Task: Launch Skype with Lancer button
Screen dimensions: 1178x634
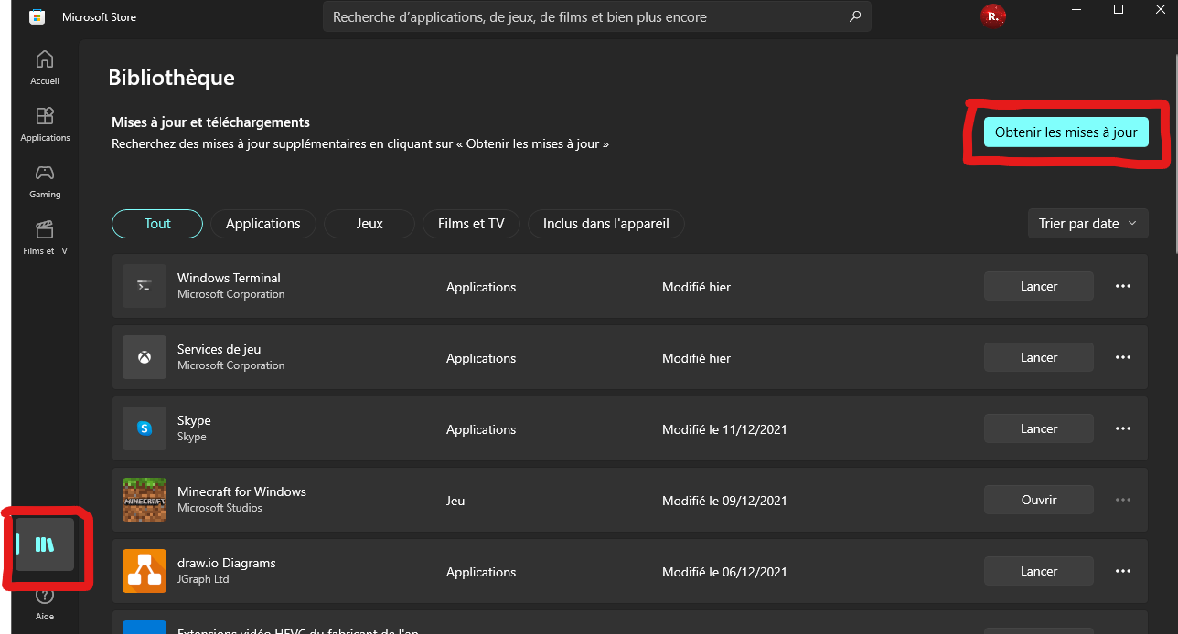Action: (1039, 428)
